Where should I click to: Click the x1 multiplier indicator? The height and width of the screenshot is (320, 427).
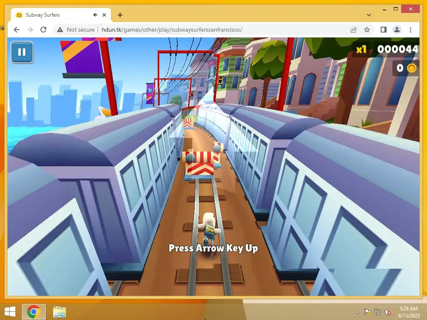point(362,50)
